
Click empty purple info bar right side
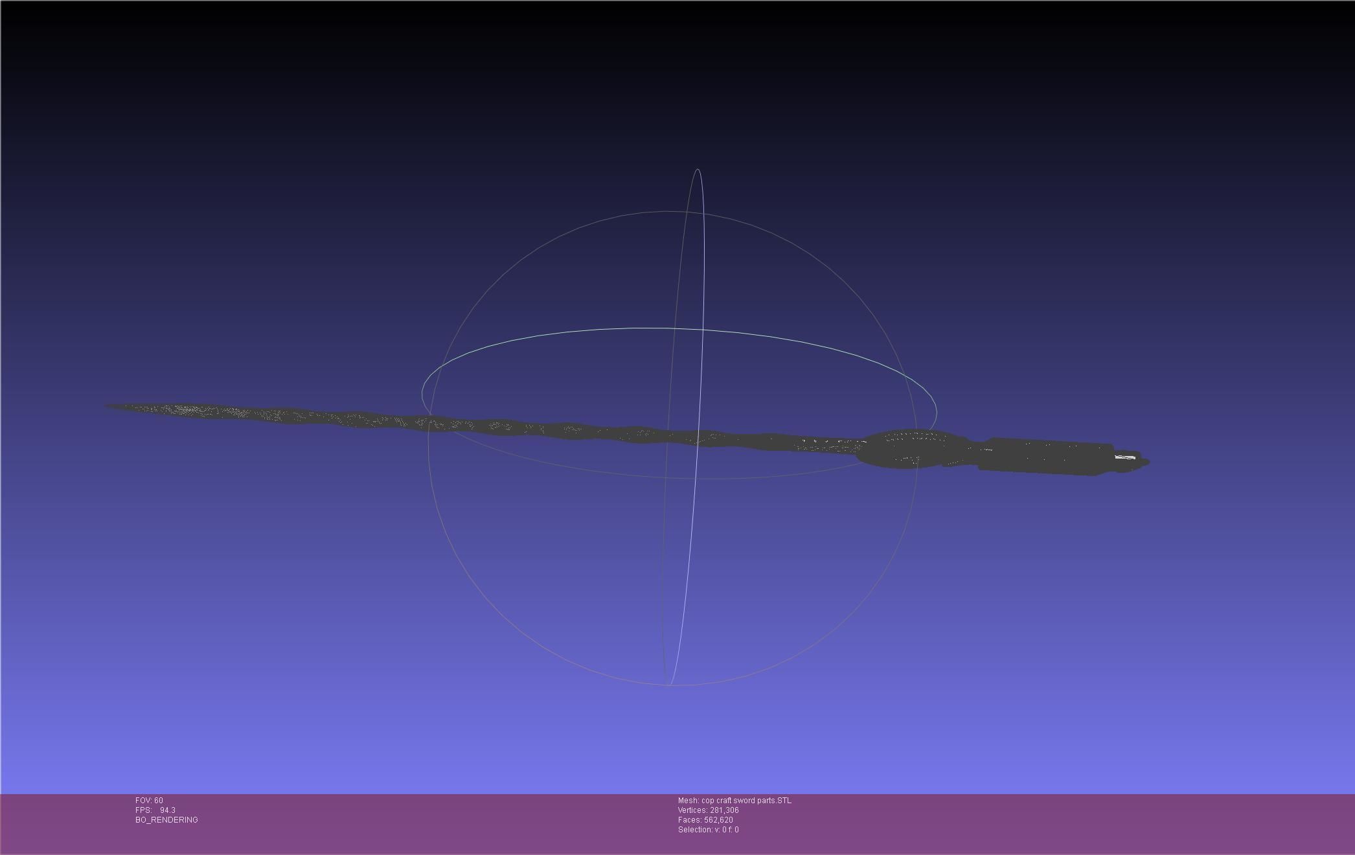[x=1133, y=823]
